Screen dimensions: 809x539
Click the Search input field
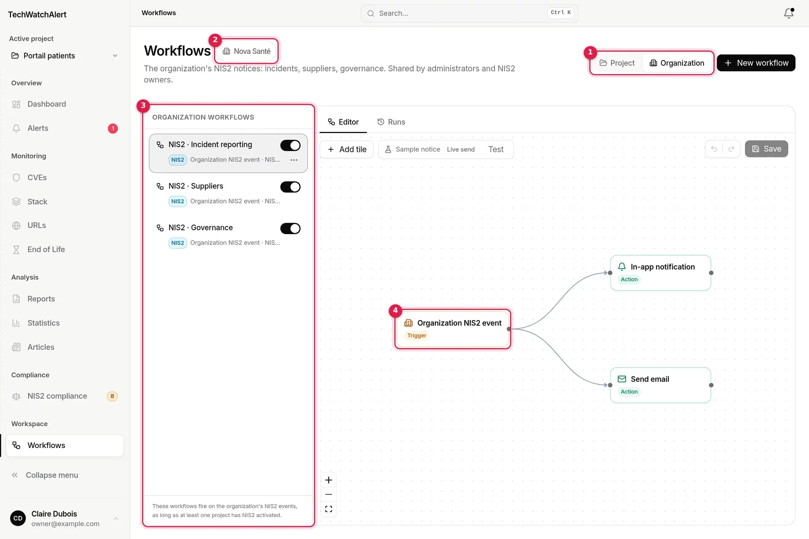469,13
